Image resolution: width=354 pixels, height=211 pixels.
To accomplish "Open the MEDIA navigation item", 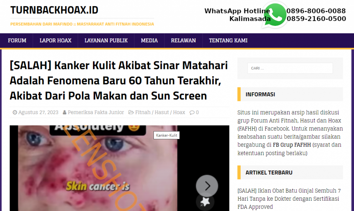I will point(149,41).
